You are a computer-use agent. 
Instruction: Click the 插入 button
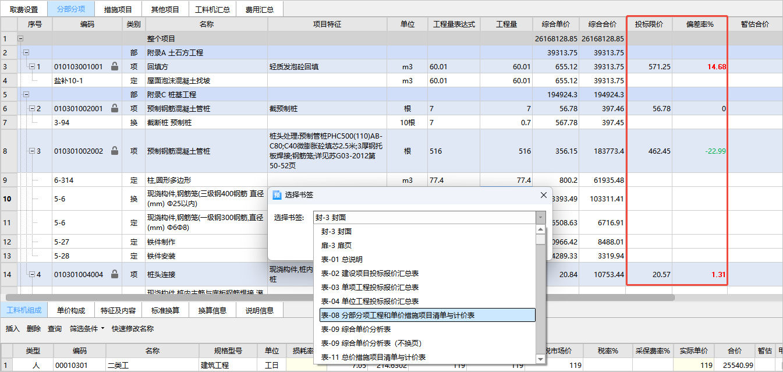(x=13, y=329)
